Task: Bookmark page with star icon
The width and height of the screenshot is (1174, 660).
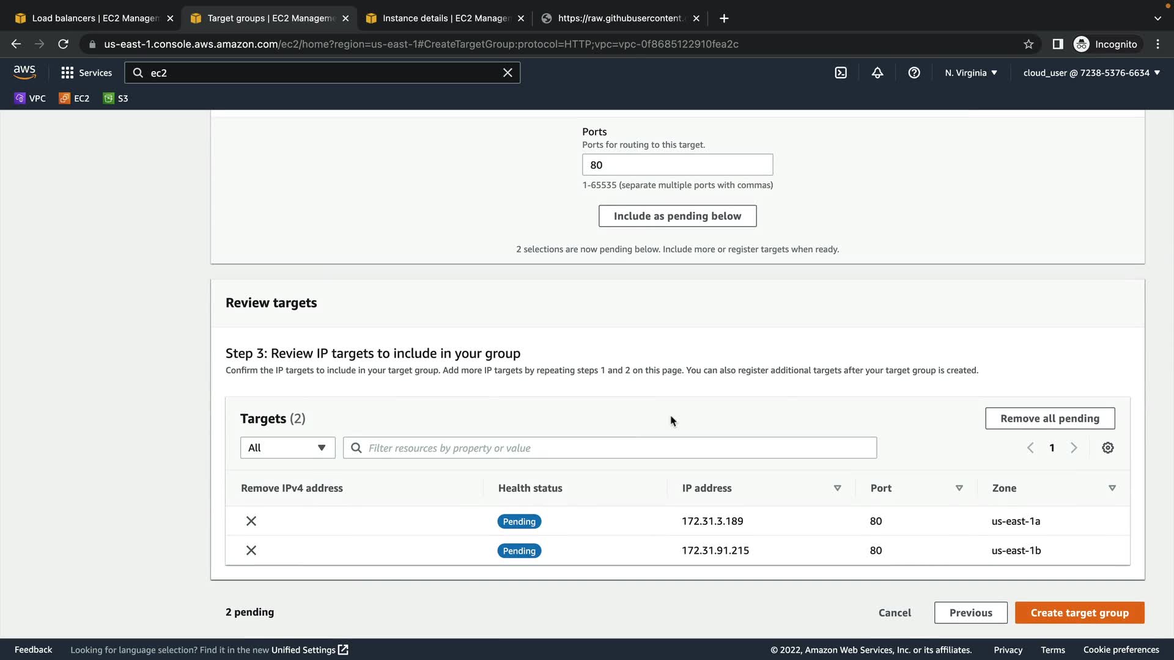Action: [1028, 44]
